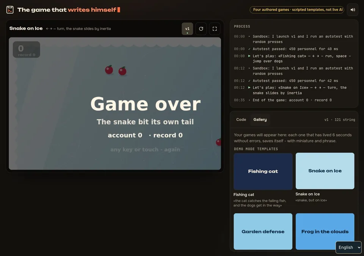Open the English language dropdown

click(349, 247)
